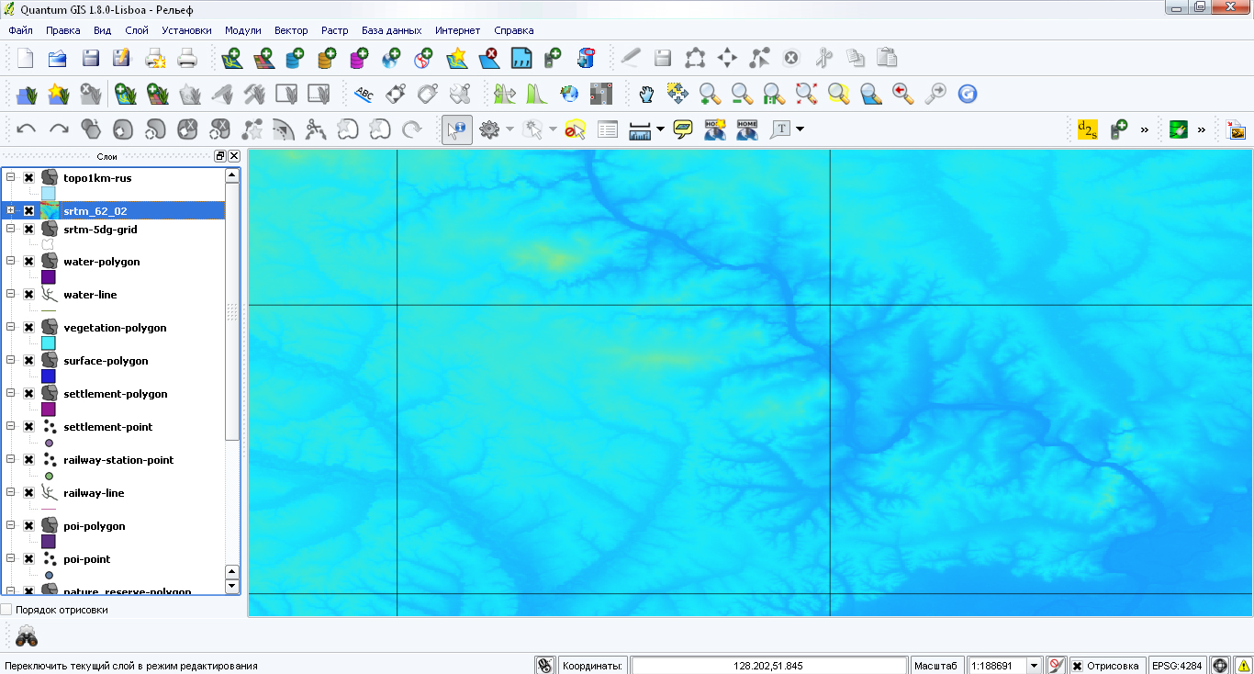Click the Zoom Full extent icon
This screenshot has width=1254, height=674.
pyautogui.click(x=806, y=94)
